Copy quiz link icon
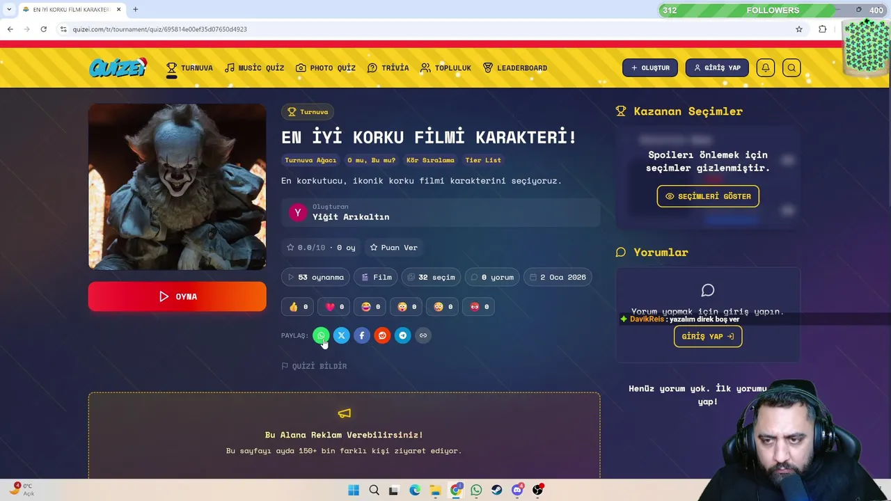The height and width of the screenshot is (501, 891). pyautogui.click(x=423, y=335)
